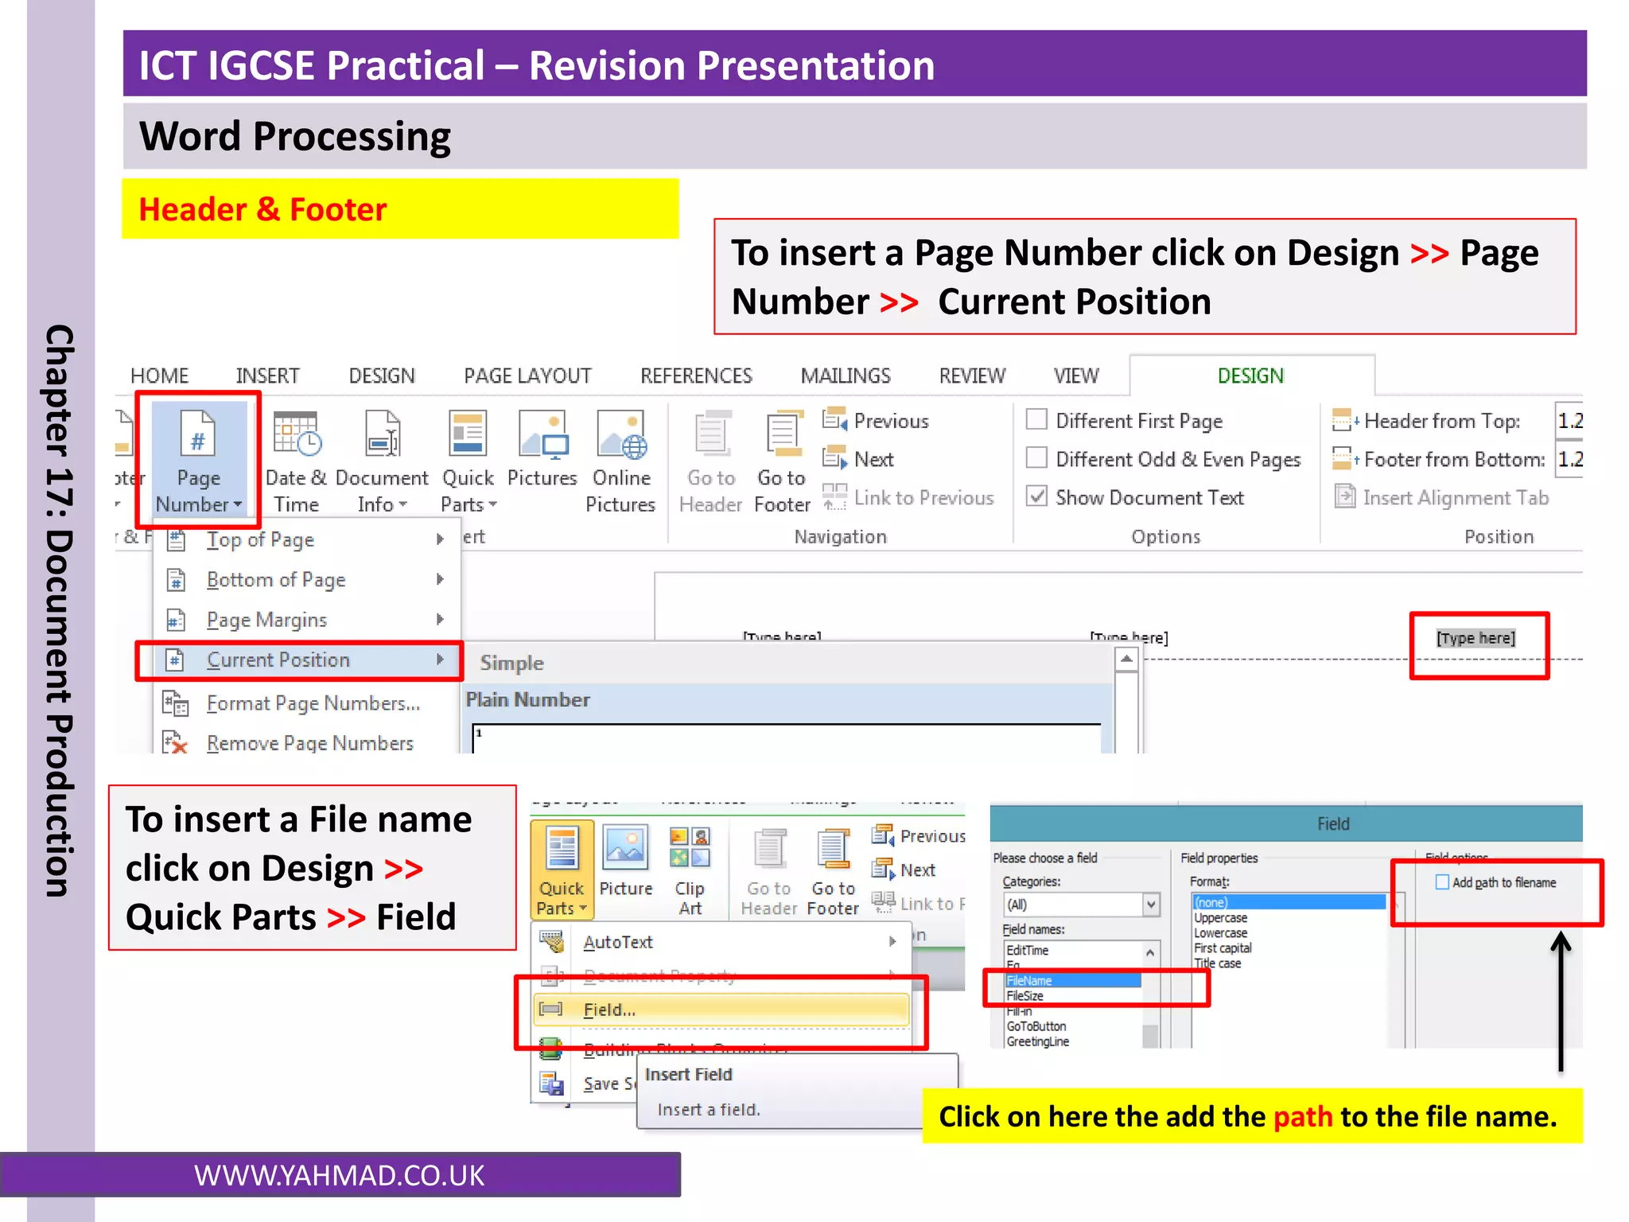Select Current Position menu entry

pos(278,660)
